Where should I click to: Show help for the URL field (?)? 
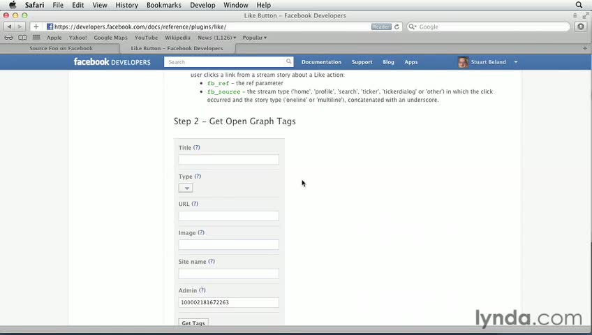point(195,204)
